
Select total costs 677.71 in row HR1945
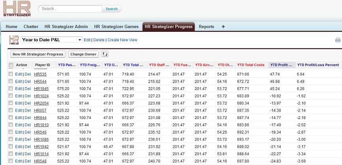(242, 88)
